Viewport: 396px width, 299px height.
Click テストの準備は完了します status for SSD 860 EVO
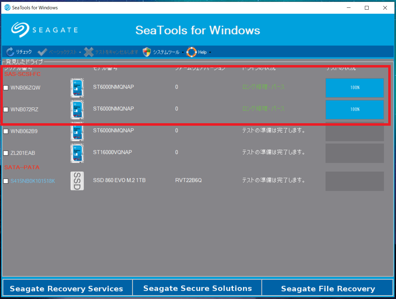(274, 180)
